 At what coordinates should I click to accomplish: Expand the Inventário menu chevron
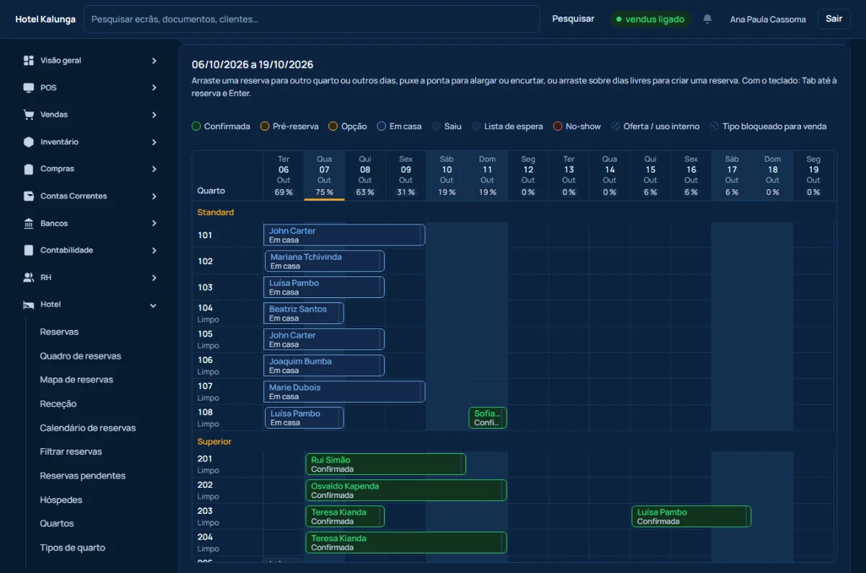click(x=154, y=142)
